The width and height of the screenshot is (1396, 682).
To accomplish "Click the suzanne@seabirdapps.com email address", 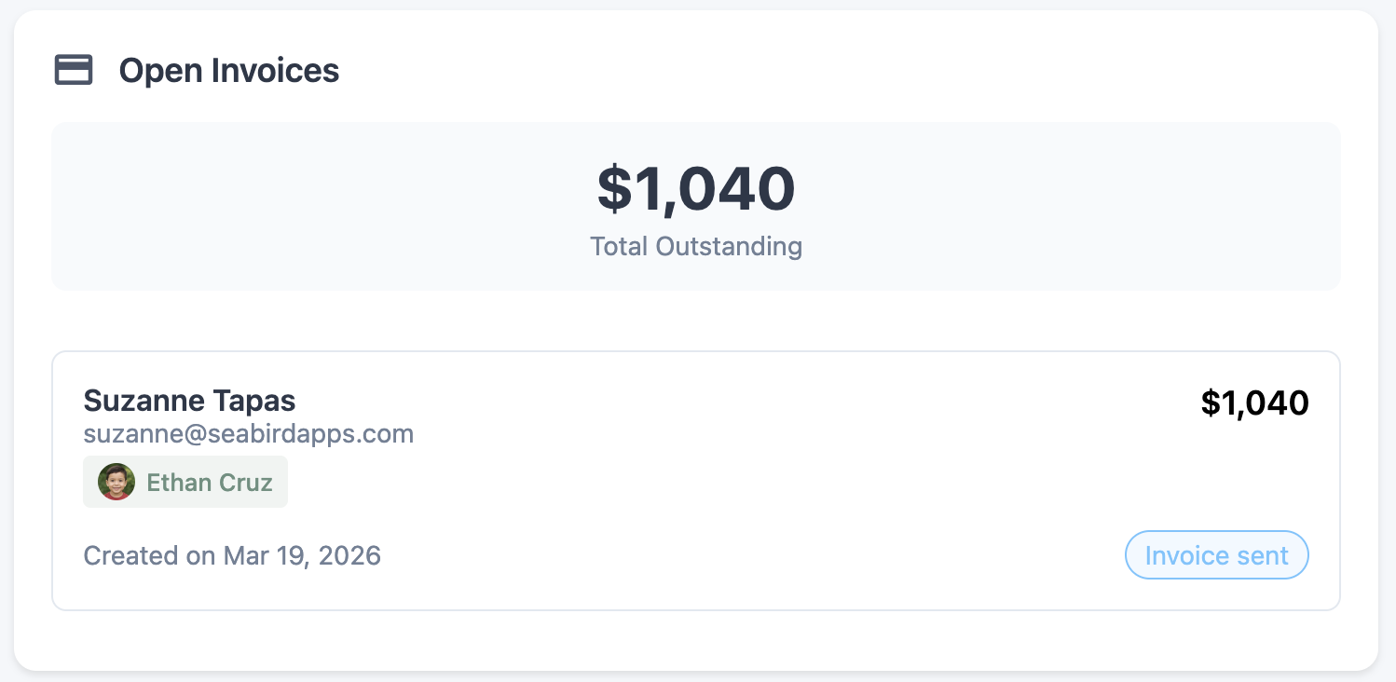I will point(248,434).
